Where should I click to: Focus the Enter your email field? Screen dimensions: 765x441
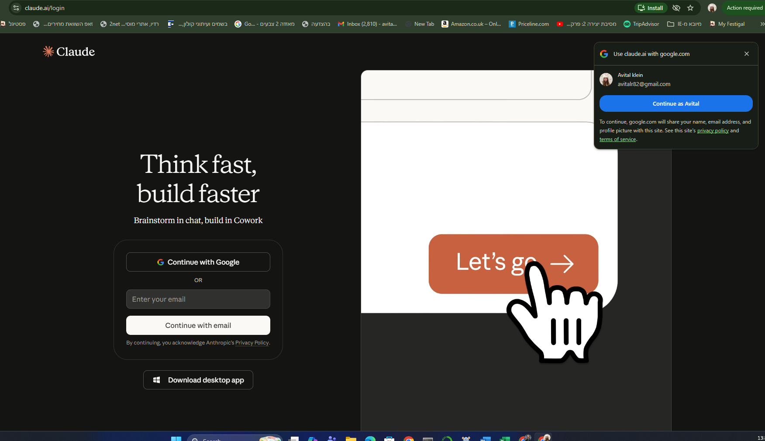coord(198,299)
